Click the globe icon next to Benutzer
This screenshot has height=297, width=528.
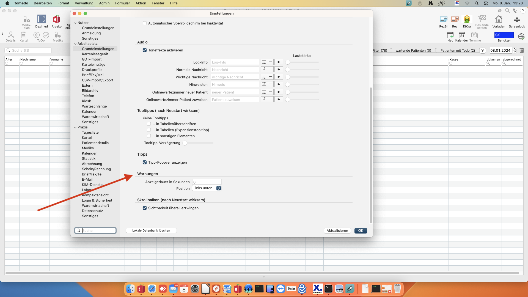click(521, 36)
